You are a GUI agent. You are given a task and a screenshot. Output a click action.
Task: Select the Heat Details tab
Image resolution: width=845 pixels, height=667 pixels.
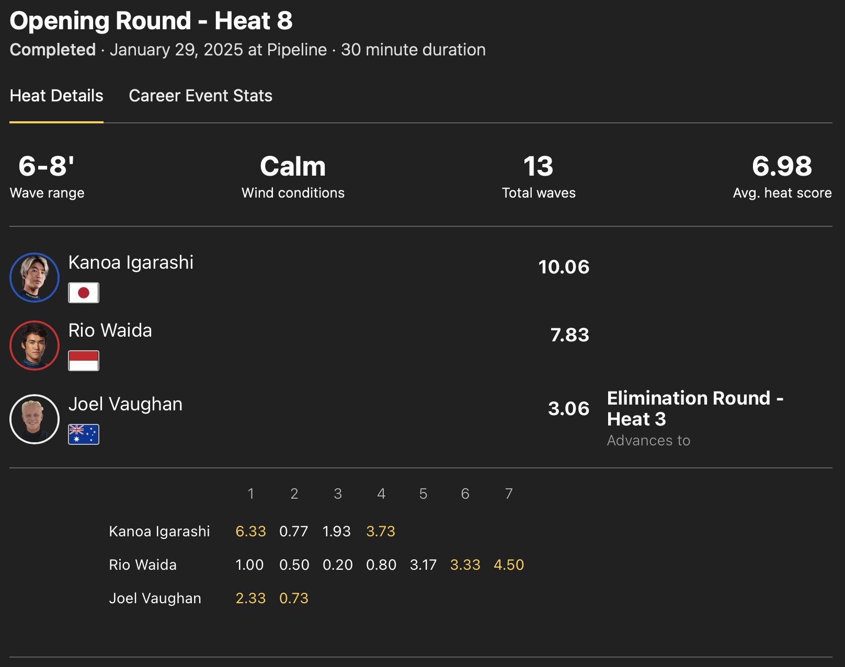tap(56, 96)
